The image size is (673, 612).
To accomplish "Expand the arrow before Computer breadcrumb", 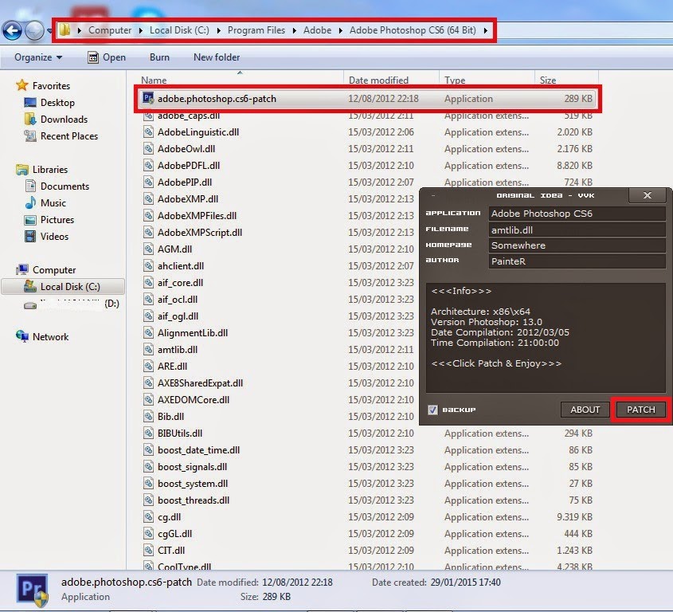I will pyautogui.click(x=80, y=30).
